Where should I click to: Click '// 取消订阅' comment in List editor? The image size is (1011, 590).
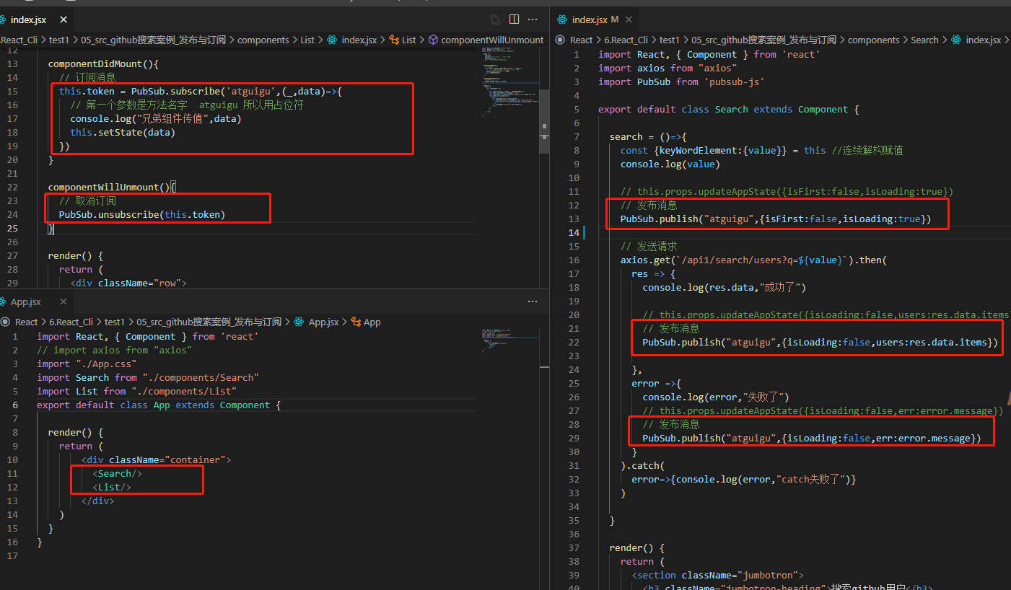point(87,201)
